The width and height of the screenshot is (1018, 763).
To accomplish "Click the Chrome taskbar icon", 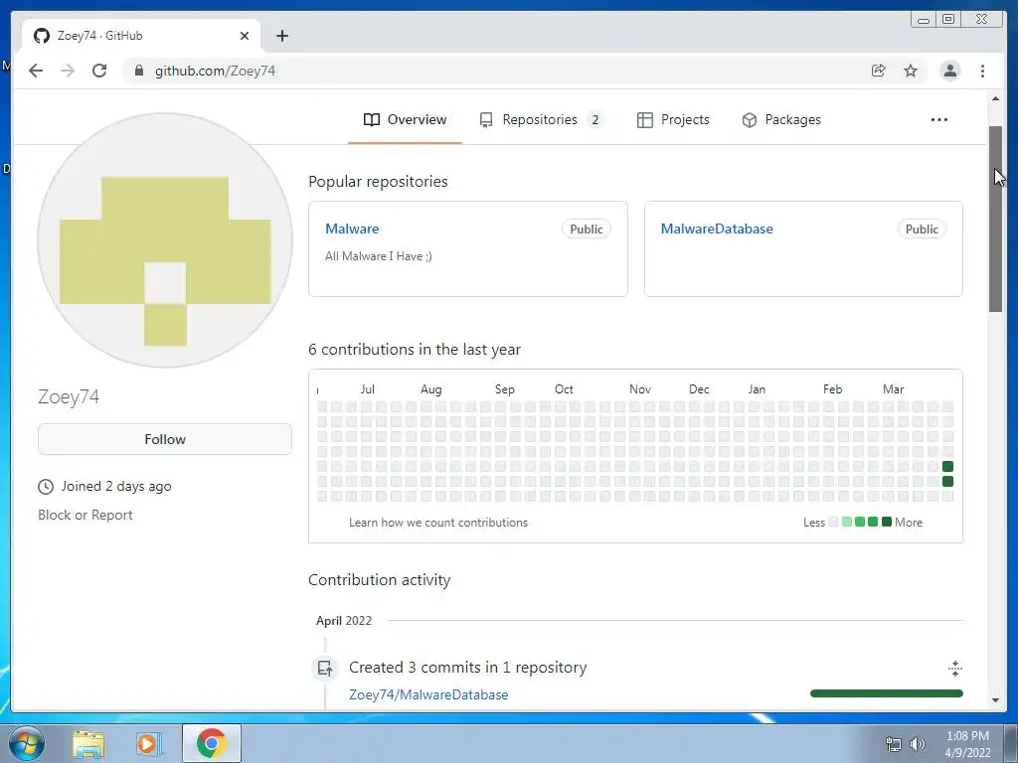I will coord(211,743).
